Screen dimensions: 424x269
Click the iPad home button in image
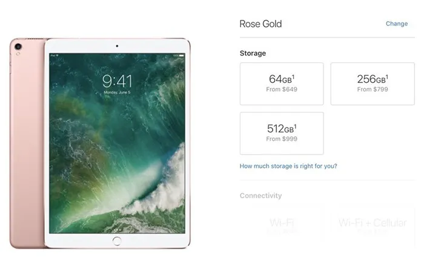[x=117, y=241]
